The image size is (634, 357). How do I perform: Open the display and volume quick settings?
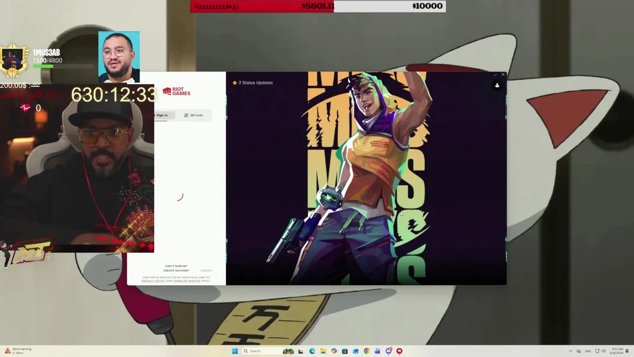(x=600, y=351)
